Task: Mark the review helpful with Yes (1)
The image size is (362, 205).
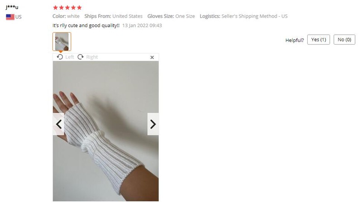Action: click(x=319, y=40)
